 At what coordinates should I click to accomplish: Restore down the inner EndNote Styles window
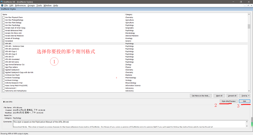(x=248, y=6)
